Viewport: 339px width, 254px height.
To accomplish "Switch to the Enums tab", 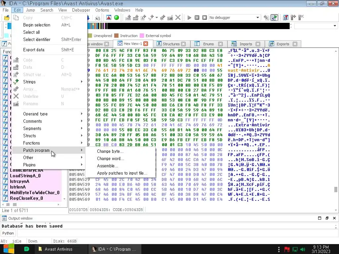I will 208,44.
